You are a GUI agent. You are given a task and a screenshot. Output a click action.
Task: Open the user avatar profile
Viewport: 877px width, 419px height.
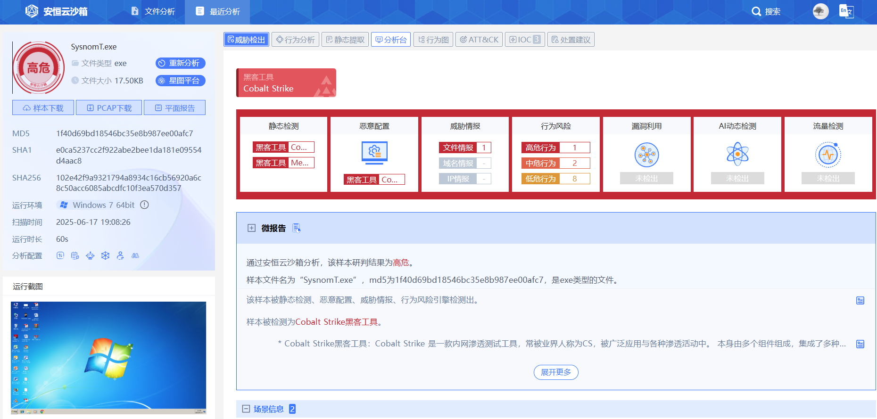pos(820,11)
